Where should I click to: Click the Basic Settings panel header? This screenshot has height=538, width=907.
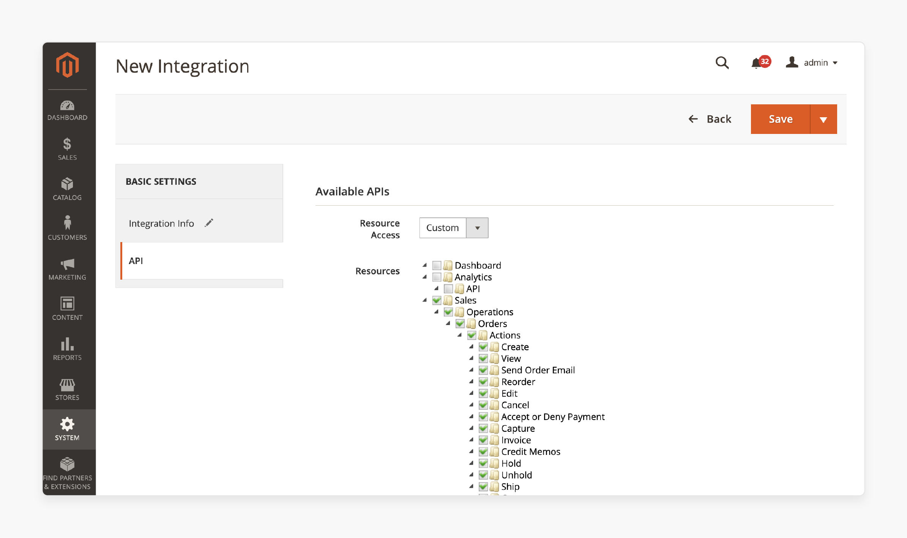click(x=199, y=181)
